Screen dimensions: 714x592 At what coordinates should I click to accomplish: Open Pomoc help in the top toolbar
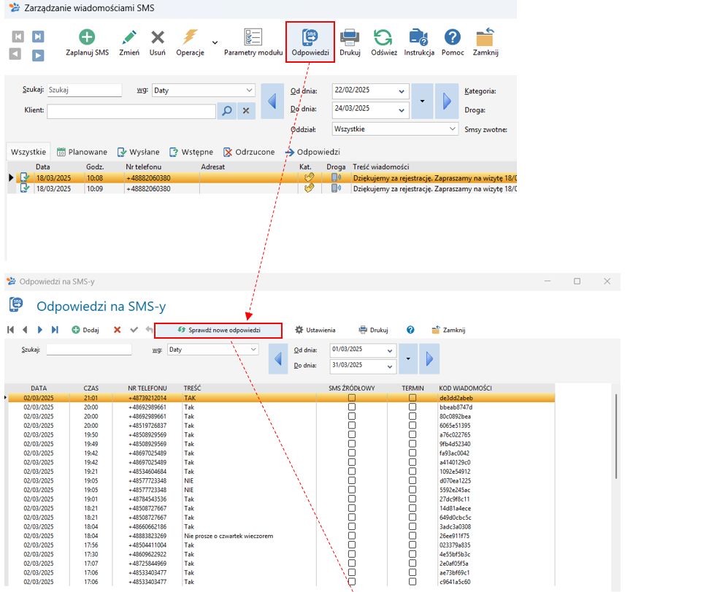click(x=453, y=43)
